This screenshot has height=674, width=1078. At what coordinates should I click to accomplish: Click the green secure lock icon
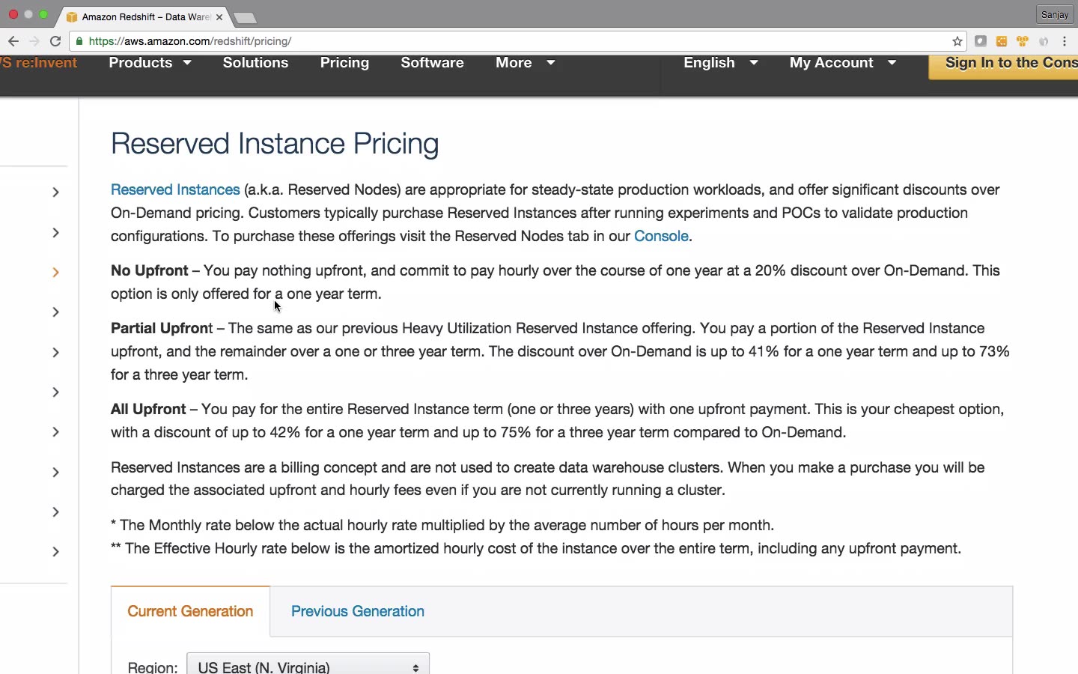click(x=79, y=41)
